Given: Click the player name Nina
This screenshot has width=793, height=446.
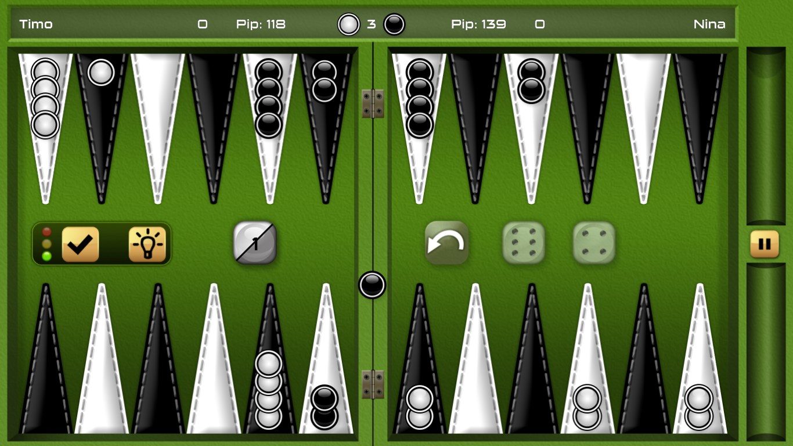Looking at the screenshot, I should [x=709, y=24].
